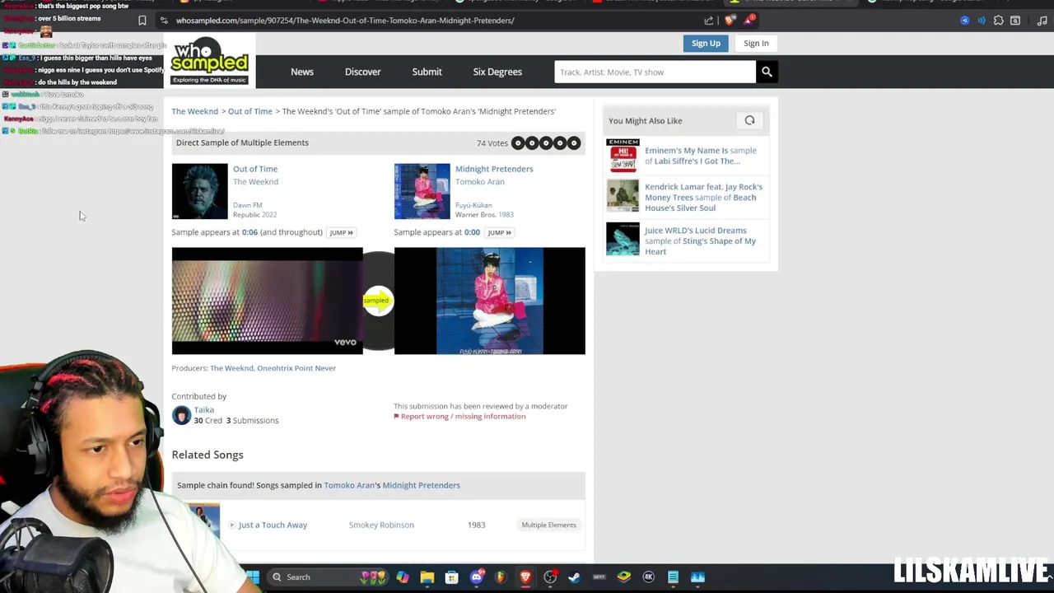Screen dimensions: 1054x593
Task: Open the Midnight Pretenders song title link
Action: (x=494, y=169)
